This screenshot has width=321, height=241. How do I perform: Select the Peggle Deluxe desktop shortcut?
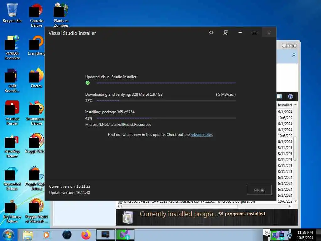(35, 143)
